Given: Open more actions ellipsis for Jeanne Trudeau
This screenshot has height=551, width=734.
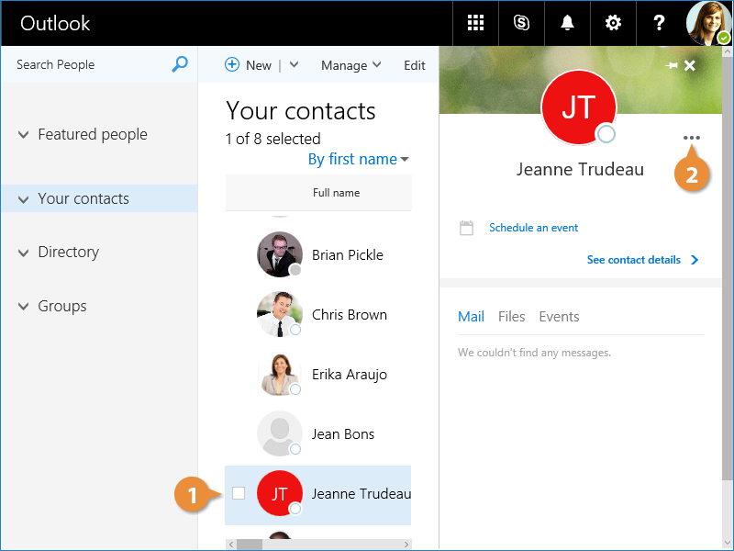Looking at the screenshot, I should pos(691,138).
